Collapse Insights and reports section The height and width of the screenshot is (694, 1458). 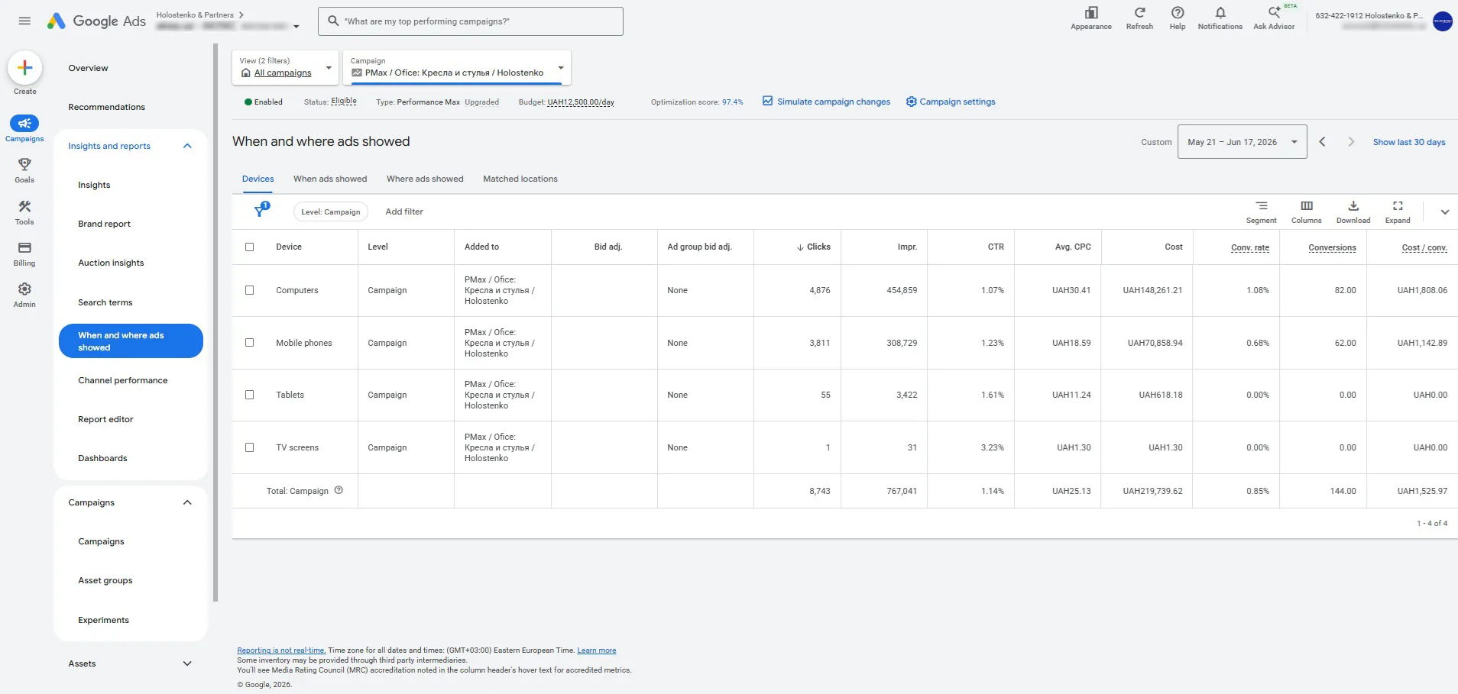point(187,146)
